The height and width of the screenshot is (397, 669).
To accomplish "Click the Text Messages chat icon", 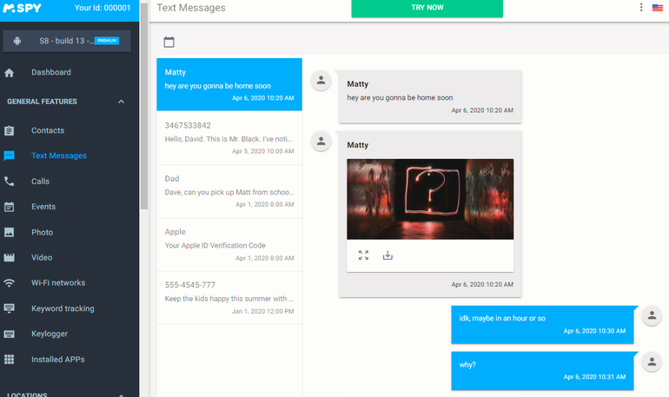I will click(x=9, y=156).
